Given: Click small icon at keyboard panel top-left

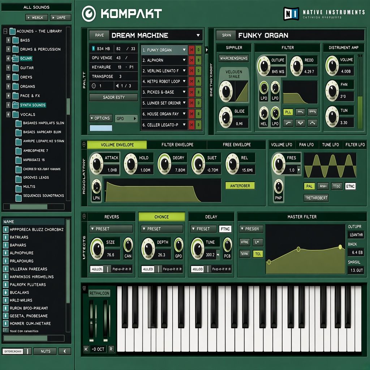Looking at the screenshot, I should pyautogui.click(x=84, y=288).
